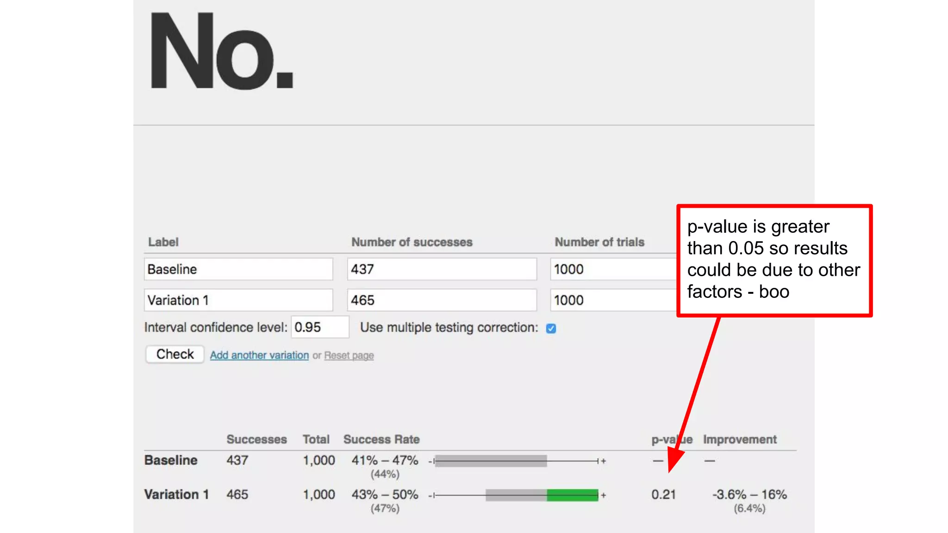Click the Number of trials column header
The width and height of the screenshot is (948, 533).
coord(599,242)
